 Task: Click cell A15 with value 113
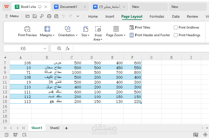[x=21, y=102]
